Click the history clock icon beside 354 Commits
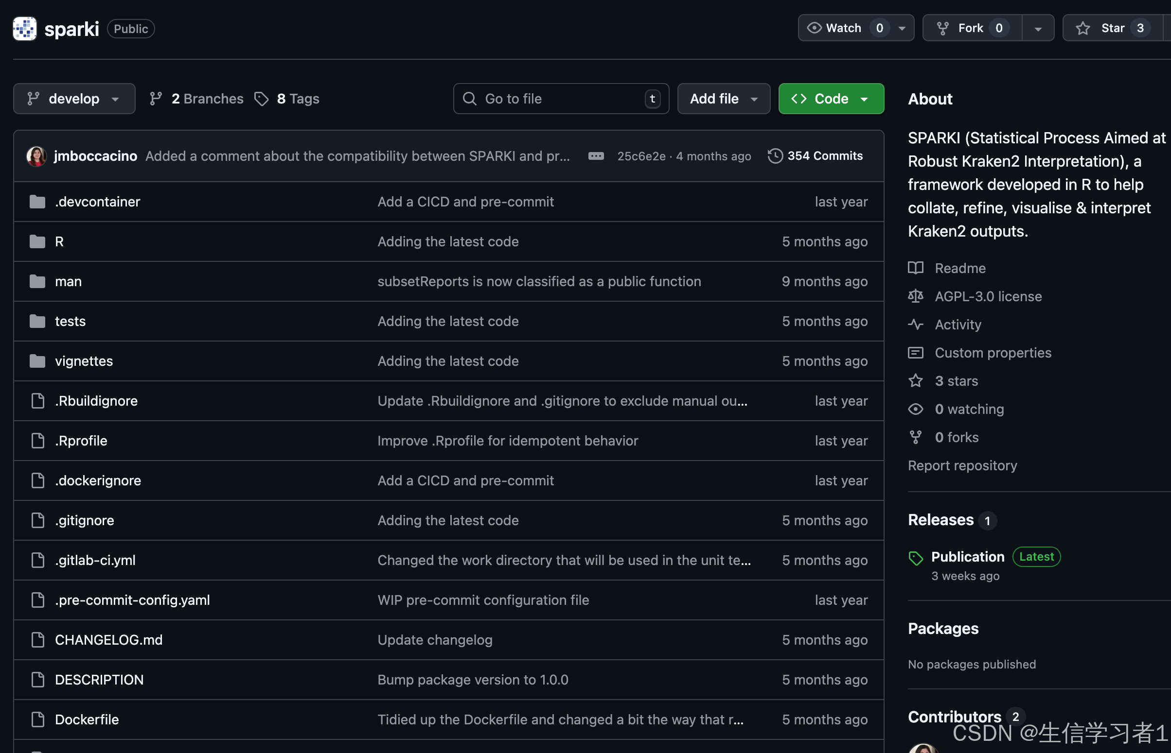The image size is (1171, 753). [775, 156]
